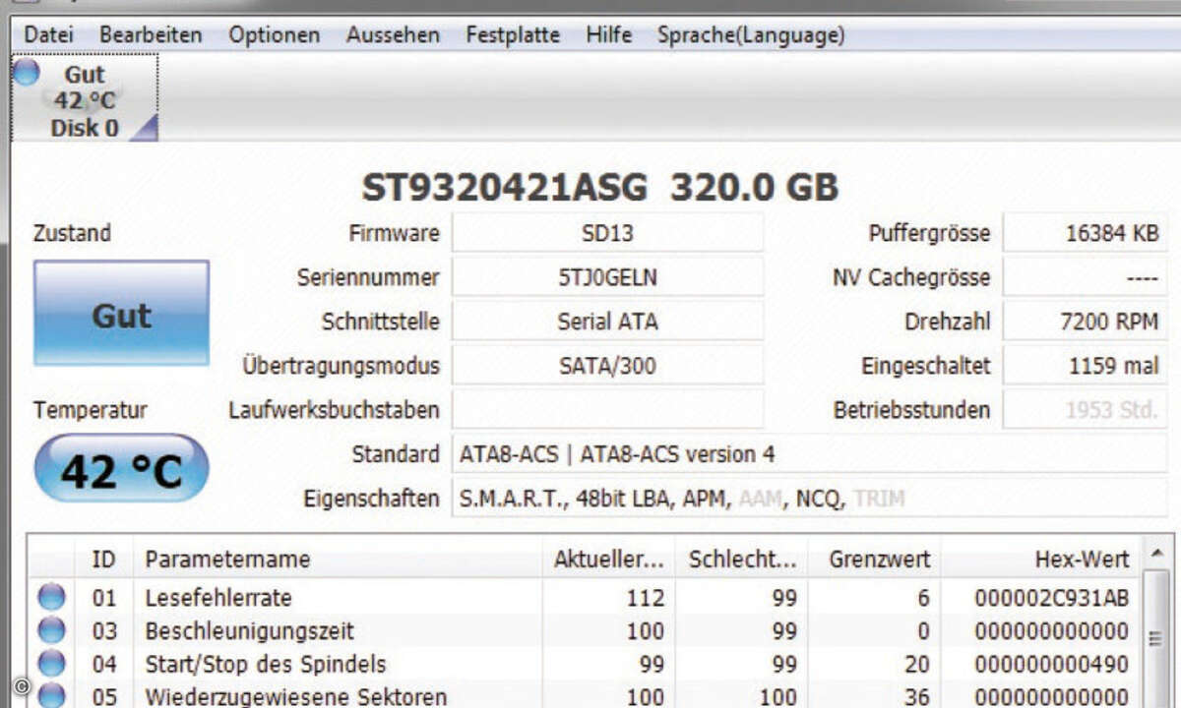Open the Sprache(Language) menu
The image size is (1181, 708).
click(x=751, y=35)
